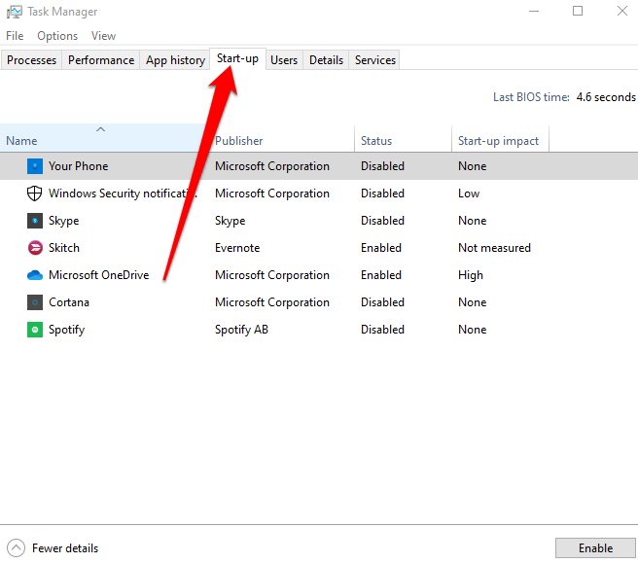This screenshot has height=563, width=638.
Task: Click the Skype app icon
Action: point(35,221)
